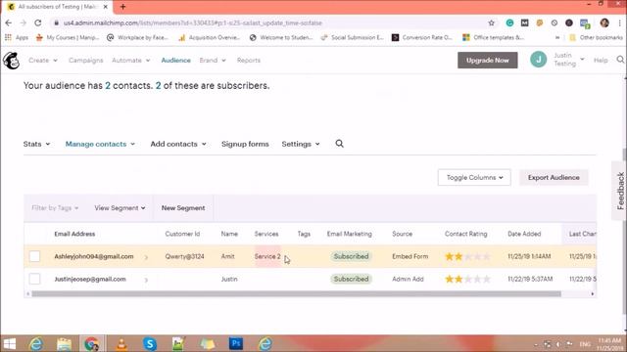Sort by the Date Added column
Viewport: 627px width, 352px height.
pyautogui.click(x=524, y=234)
